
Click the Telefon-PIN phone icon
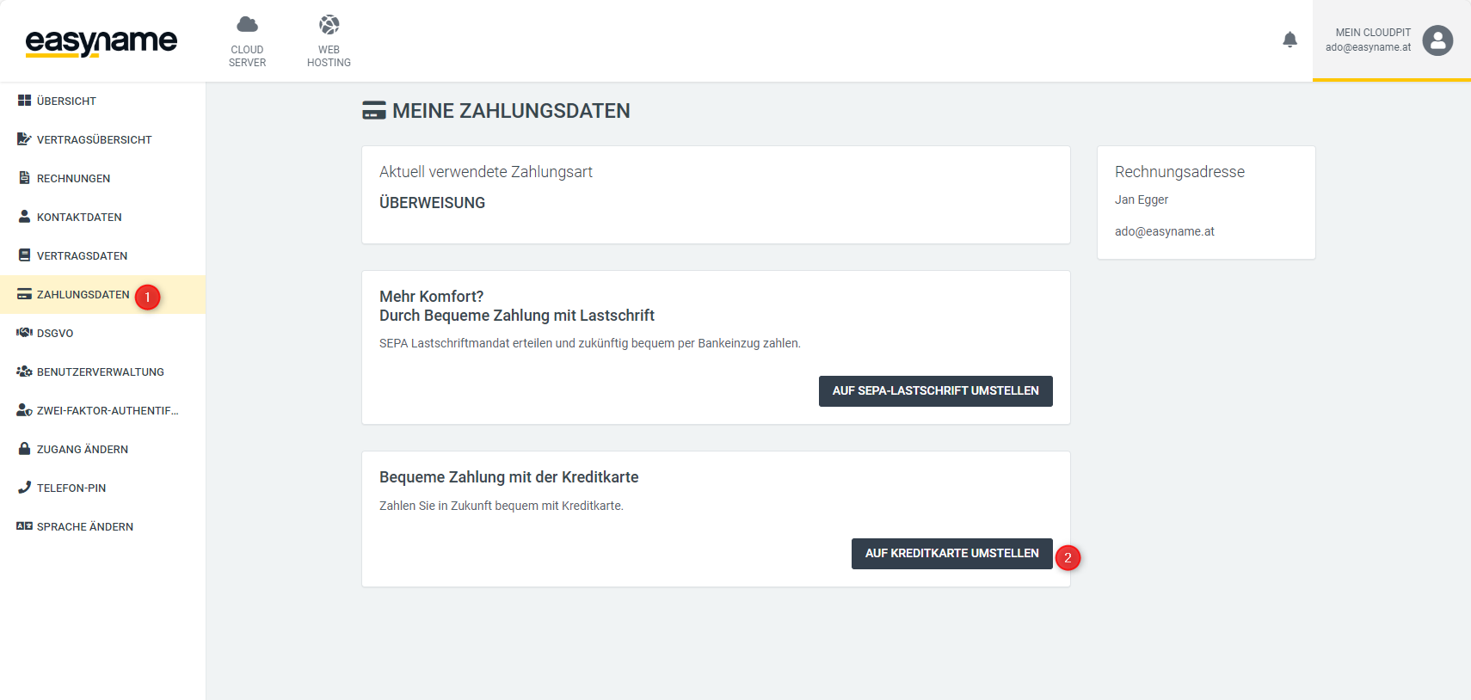[x=24, y=488]
